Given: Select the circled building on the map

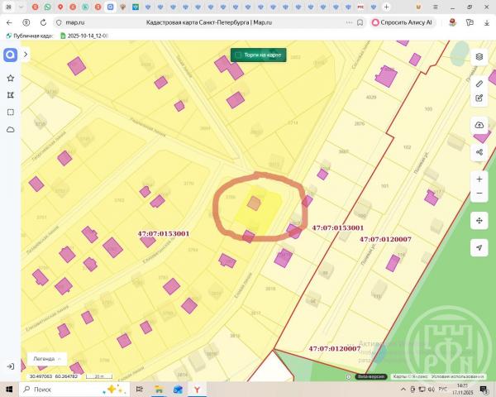Looking at the screenshot, I should click(255, 202).
